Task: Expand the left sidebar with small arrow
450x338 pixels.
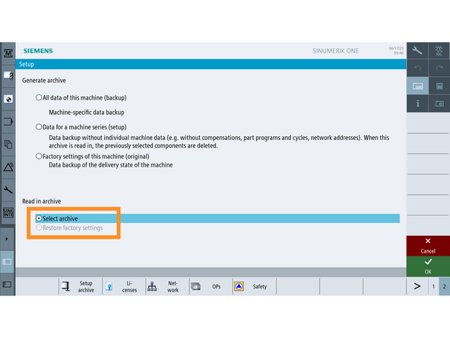Action: pyautogui.click(x=7, y=239)
